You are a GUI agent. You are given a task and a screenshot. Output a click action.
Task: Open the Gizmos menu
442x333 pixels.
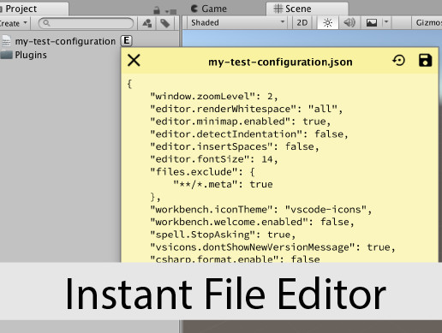coord(427,22)
